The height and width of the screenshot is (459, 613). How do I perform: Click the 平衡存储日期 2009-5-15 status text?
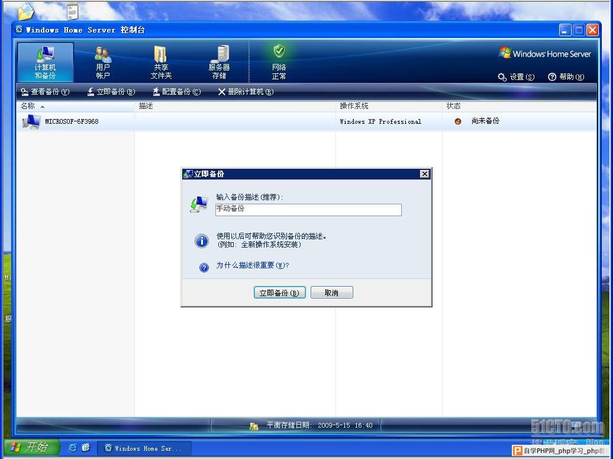320,425
